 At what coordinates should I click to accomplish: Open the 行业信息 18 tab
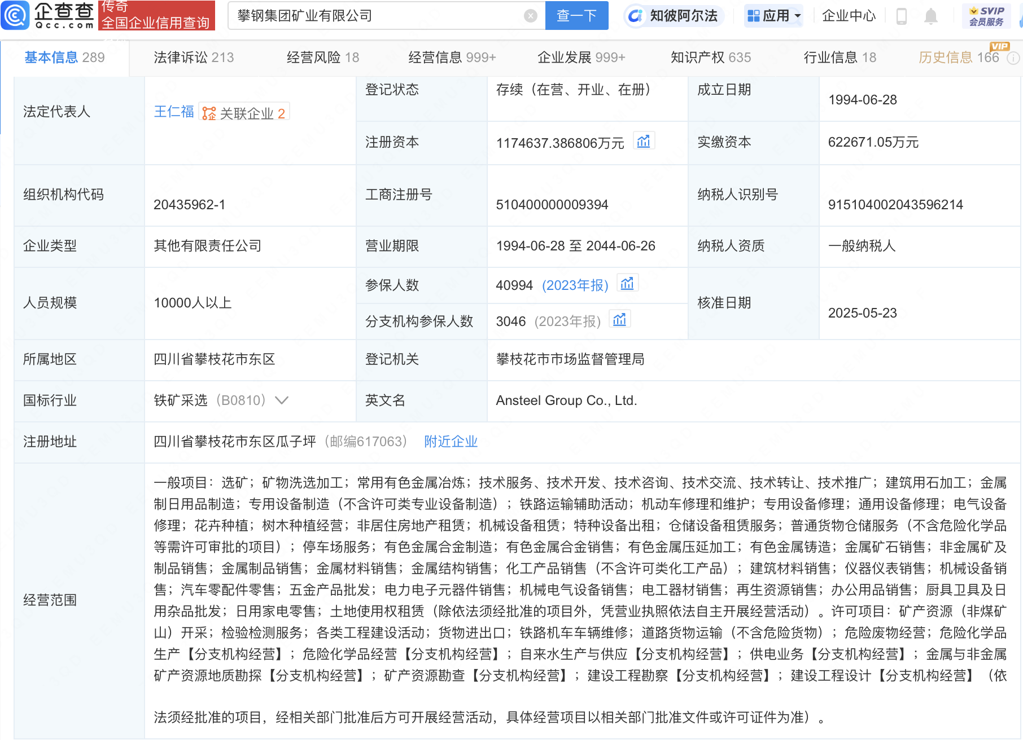tap(840, 58)
